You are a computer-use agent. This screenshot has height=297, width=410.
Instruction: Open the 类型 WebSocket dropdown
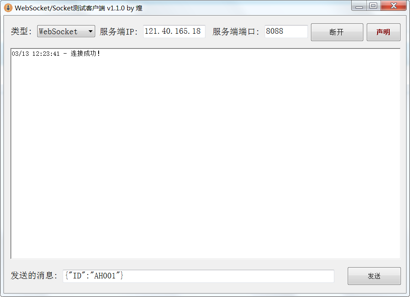[x=66, y=32]
